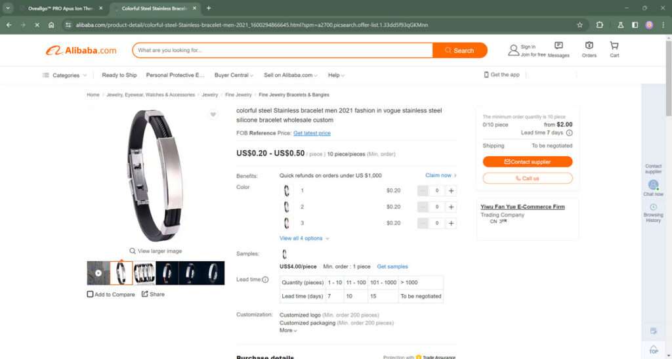This screenshot has width=672, height=359.
Task: Open the Orders icon
Action: 589,49
